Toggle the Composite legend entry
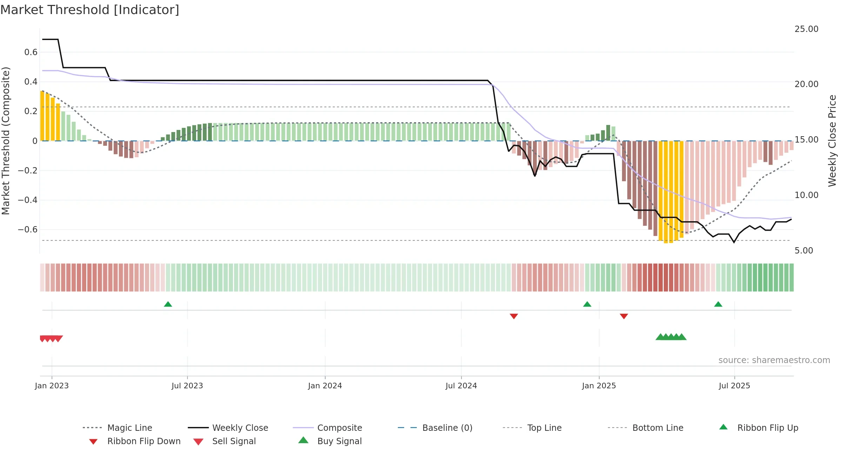The height and width of the screenshot is (474, 842). 327,428
